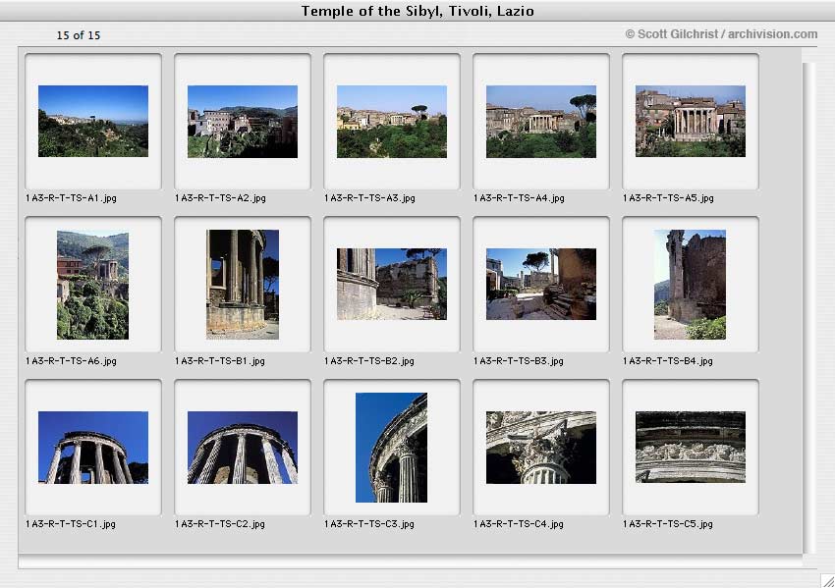Open vertical thumbnail 1A3-R-T-TS-C3 entablature
The width and height of the screenshot is (835, 588).
pos(391,448)
